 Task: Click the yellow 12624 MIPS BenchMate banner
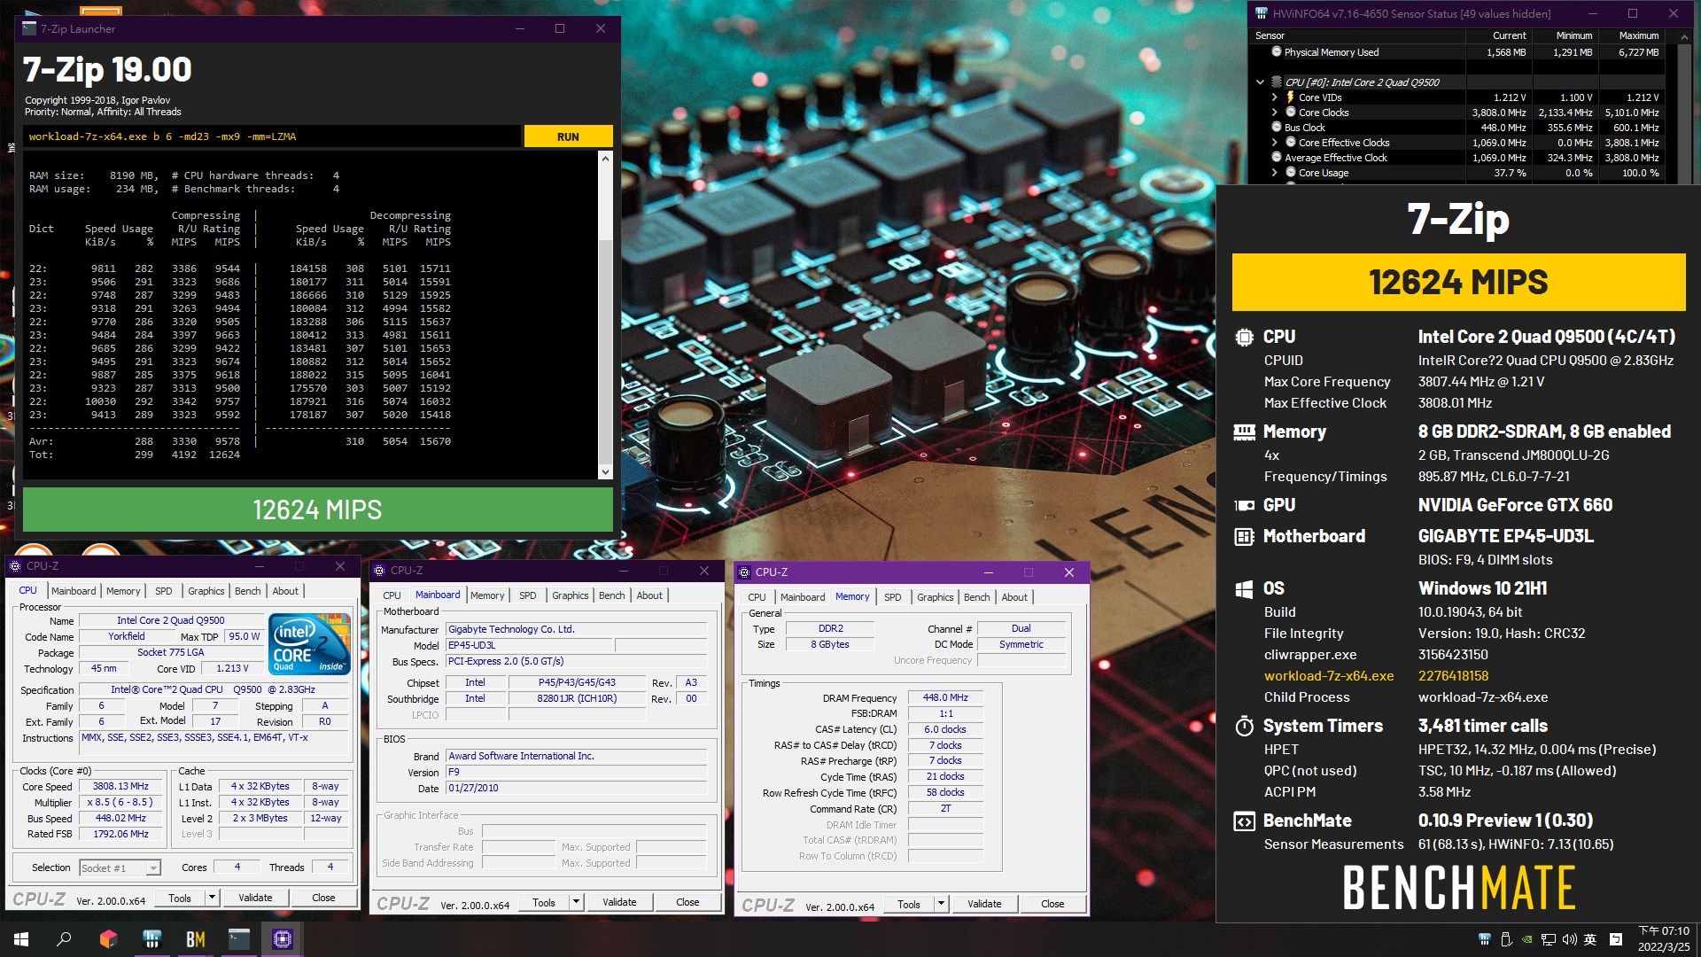(1458, 282)
